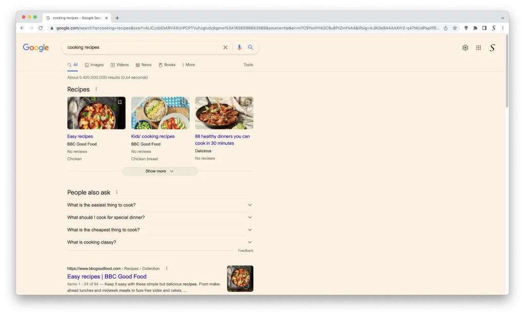
Task: Open '88 healthy dinners you can cook' link
Action: [223, 140]
